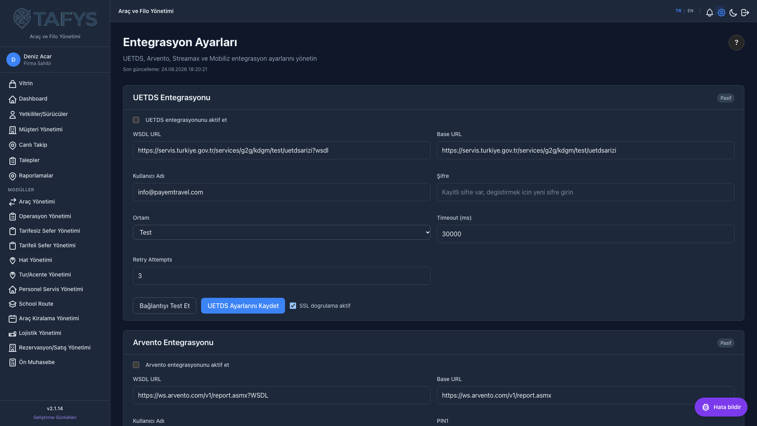The image size is (757, 426).
Task: Click the Arvento Base URL field
Action: (x=585, y=395)
